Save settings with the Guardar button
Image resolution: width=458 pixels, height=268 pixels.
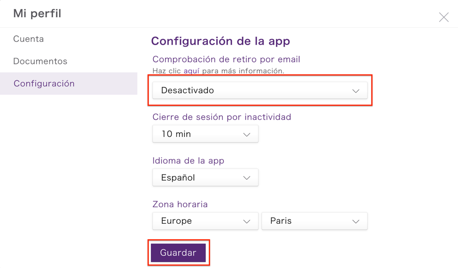[178, 252]
